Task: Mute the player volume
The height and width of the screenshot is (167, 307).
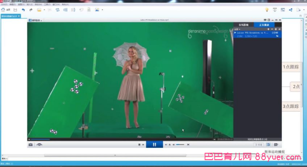Action: click(x=174, y=145)
